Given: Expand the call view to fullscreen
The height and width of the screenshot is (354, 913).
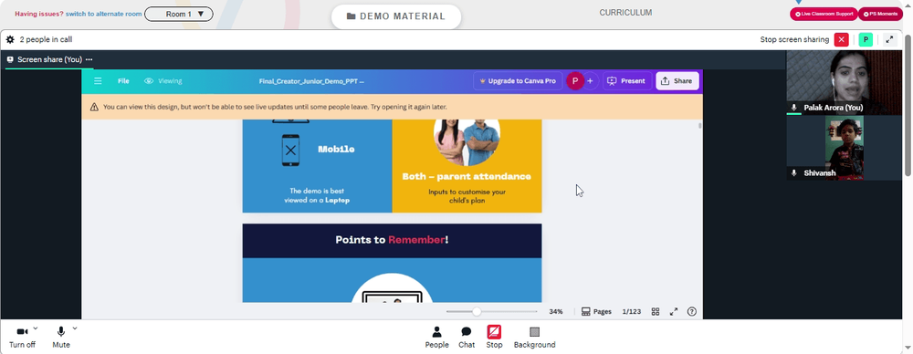Looking at the screenshot, I should tap(889, 39).
